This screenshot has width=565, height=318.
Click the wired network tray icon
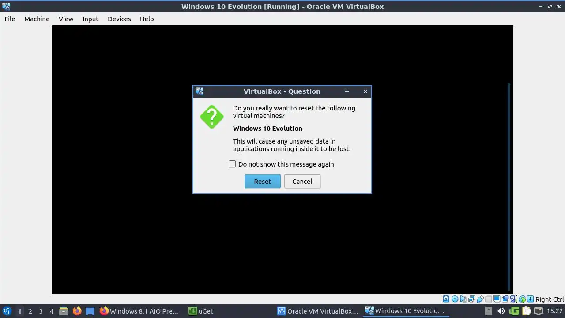tap(539, 311)
